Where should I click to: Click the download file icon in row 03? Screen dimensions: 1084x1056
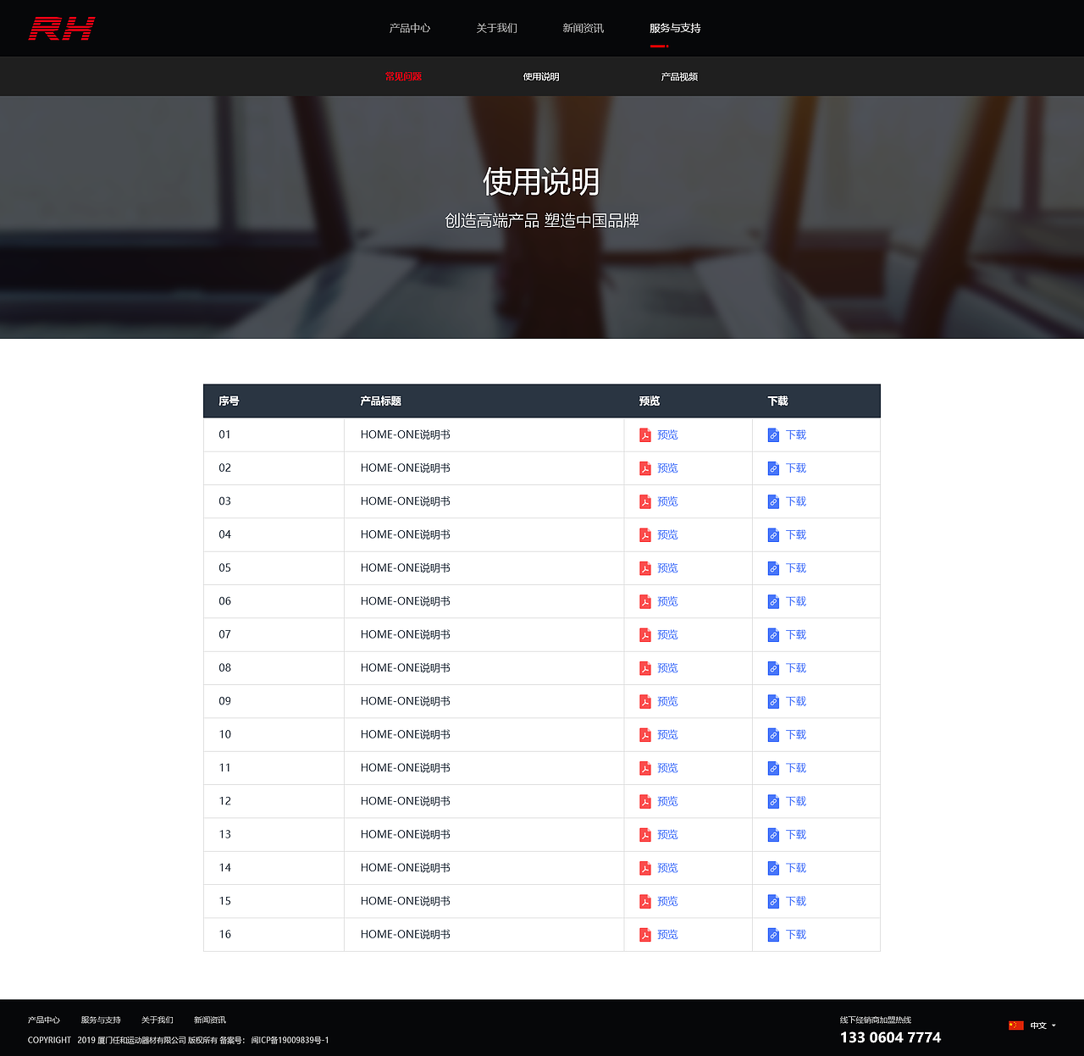[773, 501]
